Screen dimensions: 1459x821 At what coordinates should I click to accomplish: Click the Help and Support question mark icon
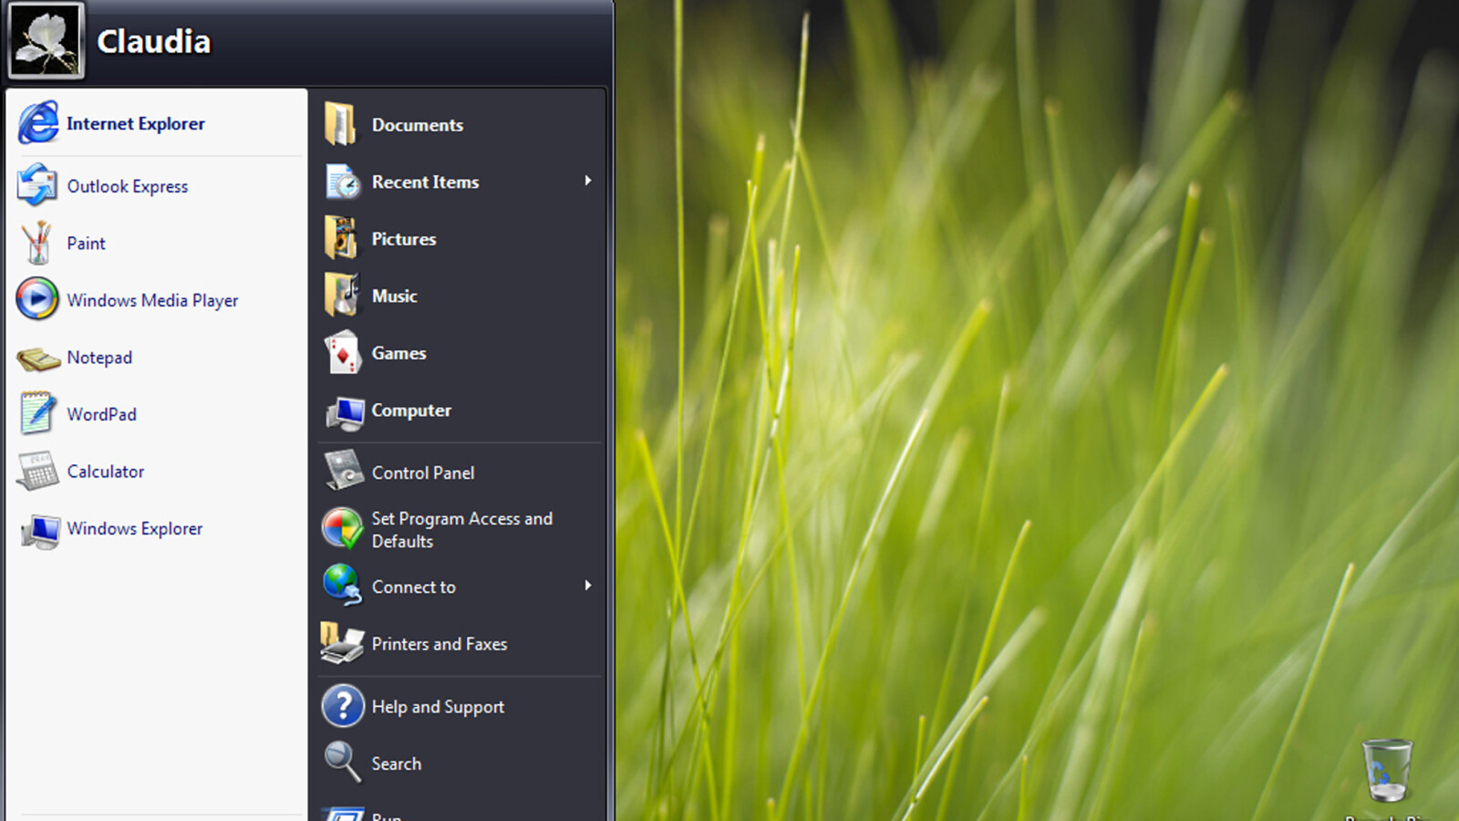pyautogui.click(x=343, y=706)
